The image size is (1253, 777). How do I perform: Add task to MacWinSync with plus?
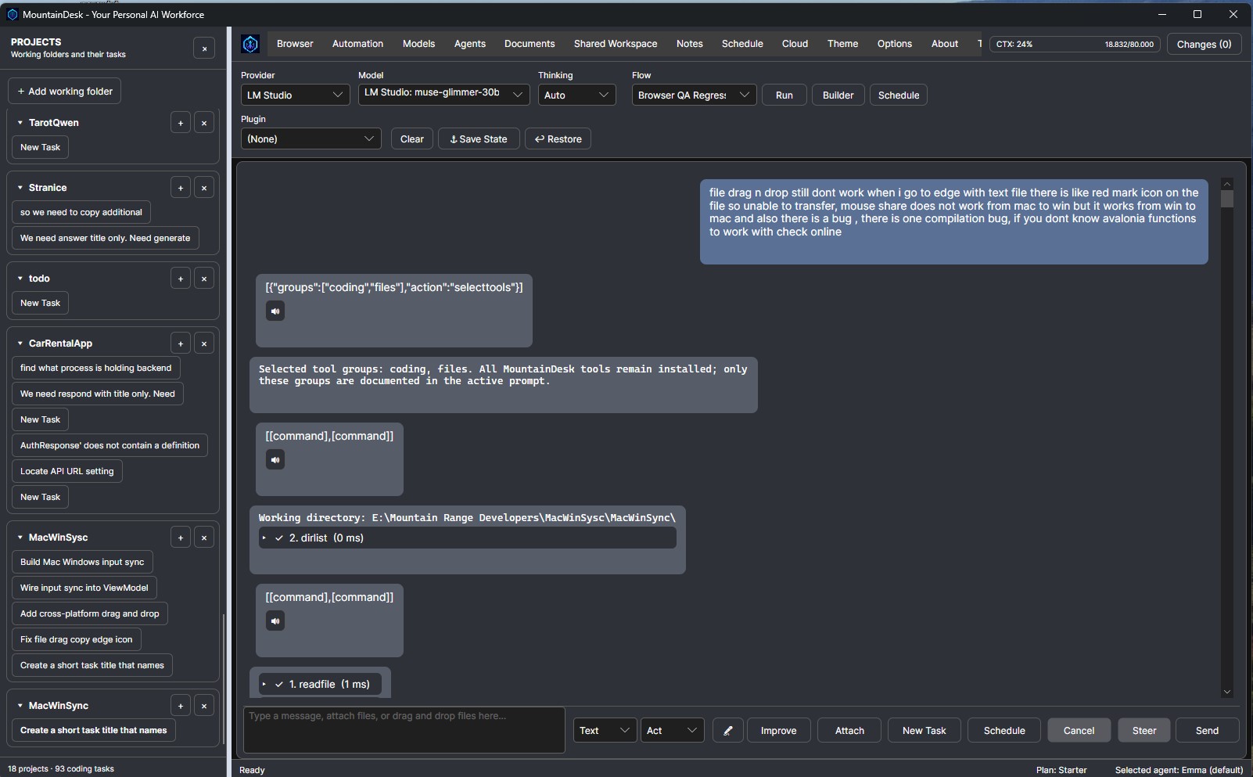(x=181, y=706)
